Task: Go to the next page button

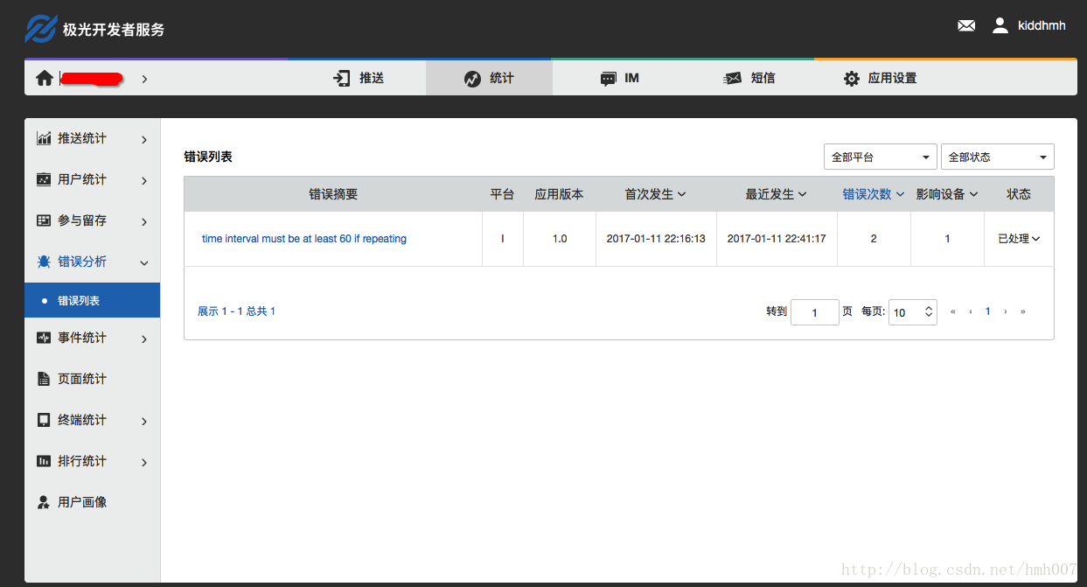Action: (x=1006, y=311)
